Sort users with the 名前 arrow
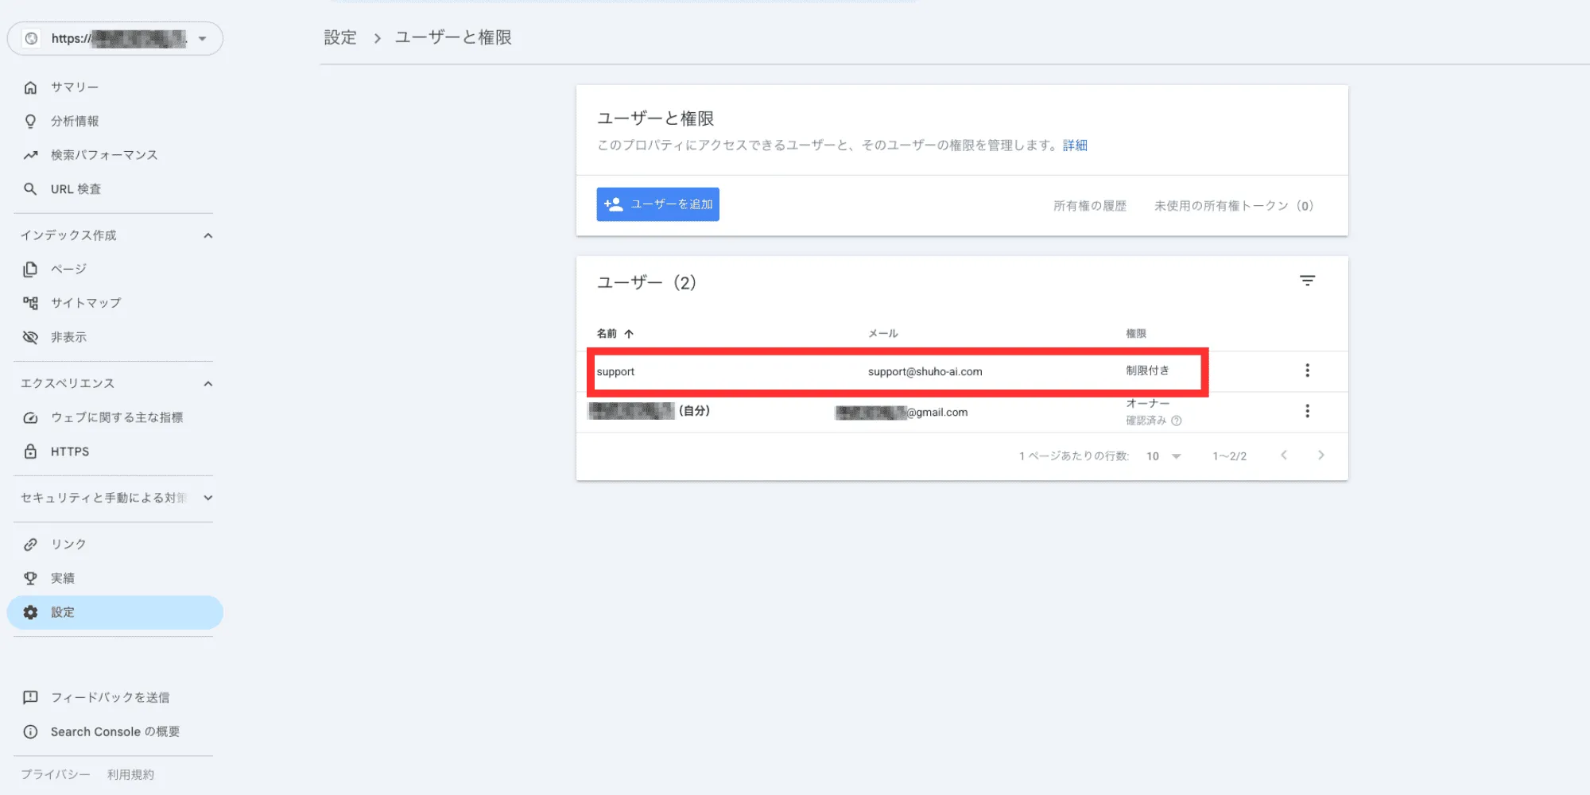 click(629, 334)
